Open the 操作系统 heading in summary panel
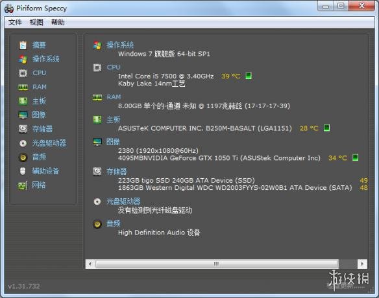 tap(120, 45)
